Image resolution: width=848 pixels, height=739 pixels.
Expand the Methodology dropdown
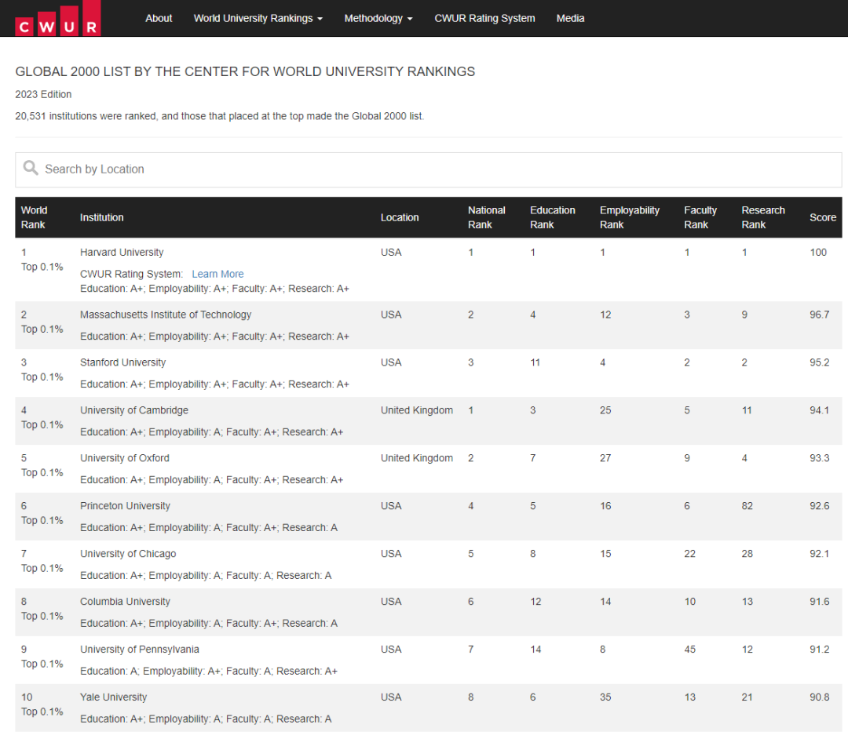pyautogui.click(x=378, y=18)
